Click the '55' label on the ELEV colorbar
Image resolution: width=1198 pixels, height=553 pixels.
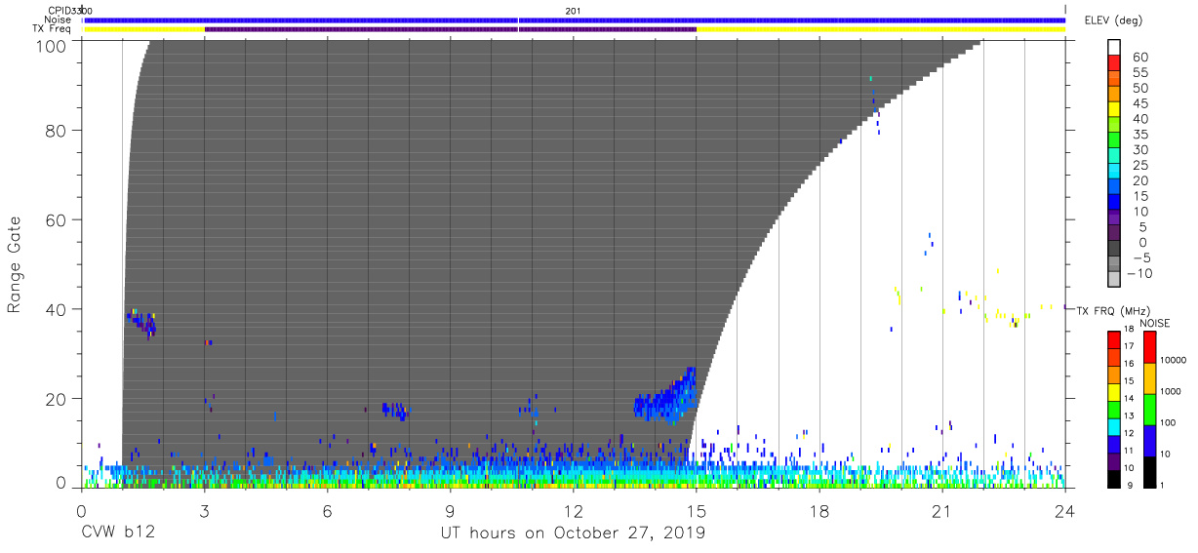click(1140, 73)
